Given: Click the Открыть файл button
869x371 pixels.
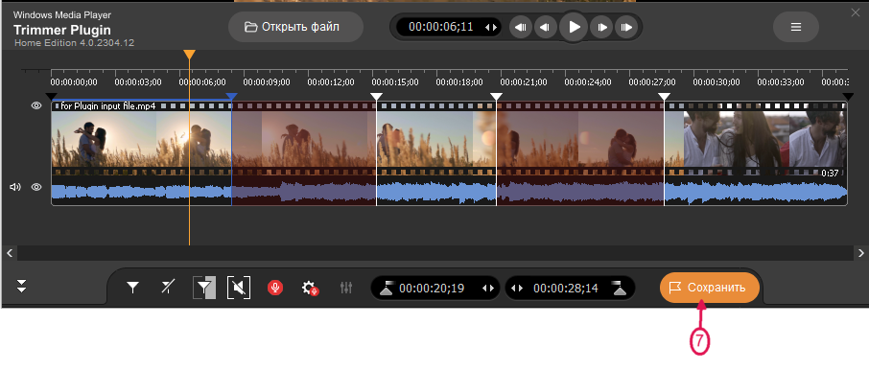Looking at the screenshot, I should pos(296,27).
